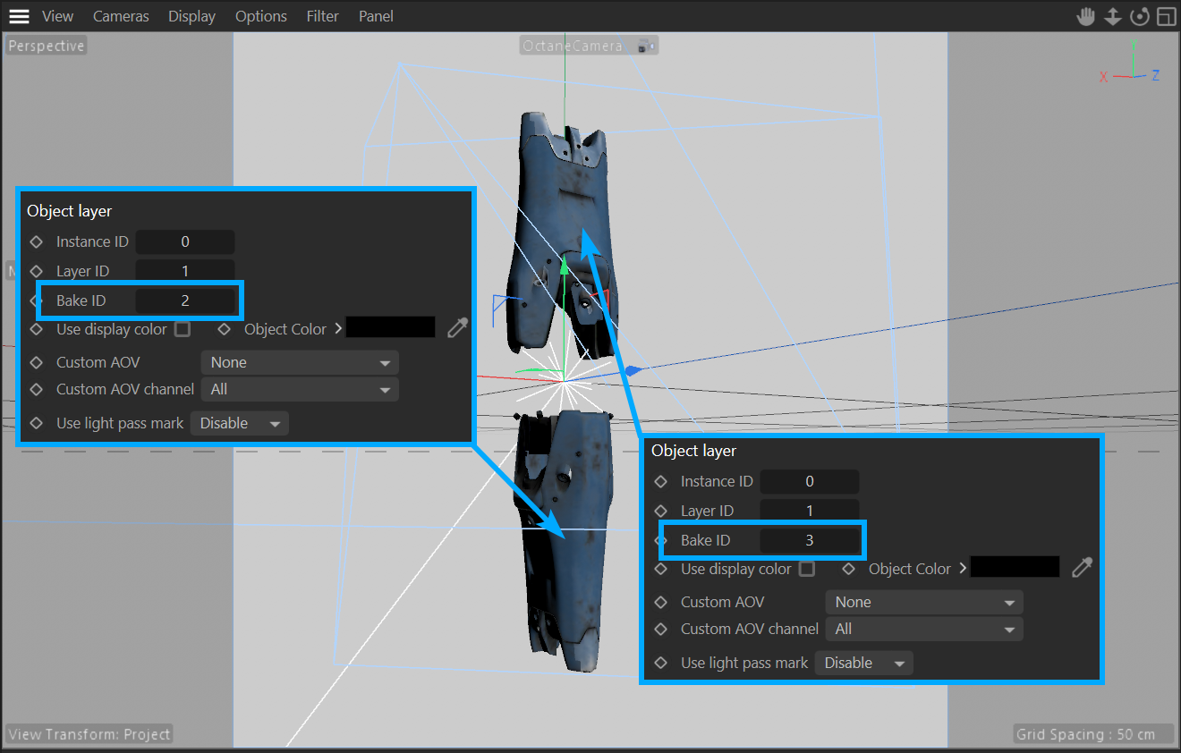Click eyedropper in Bake ID 3 panel
The height and width of the screenshot is (753, 1181).
[1082, 568]
